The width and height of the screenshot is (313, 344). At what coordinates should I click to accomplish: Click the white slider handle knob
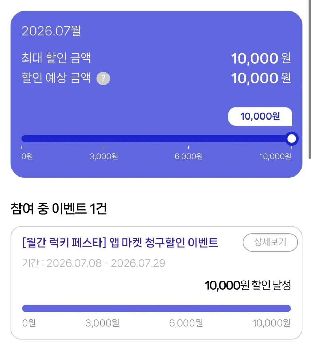click(x=291, y=139)
